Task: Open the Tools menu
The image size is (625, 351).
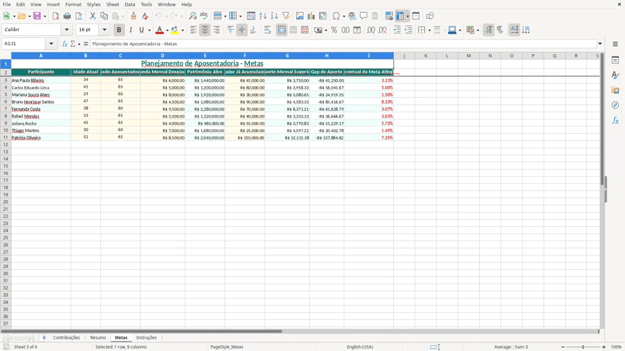Action: (x=146, y=4)
